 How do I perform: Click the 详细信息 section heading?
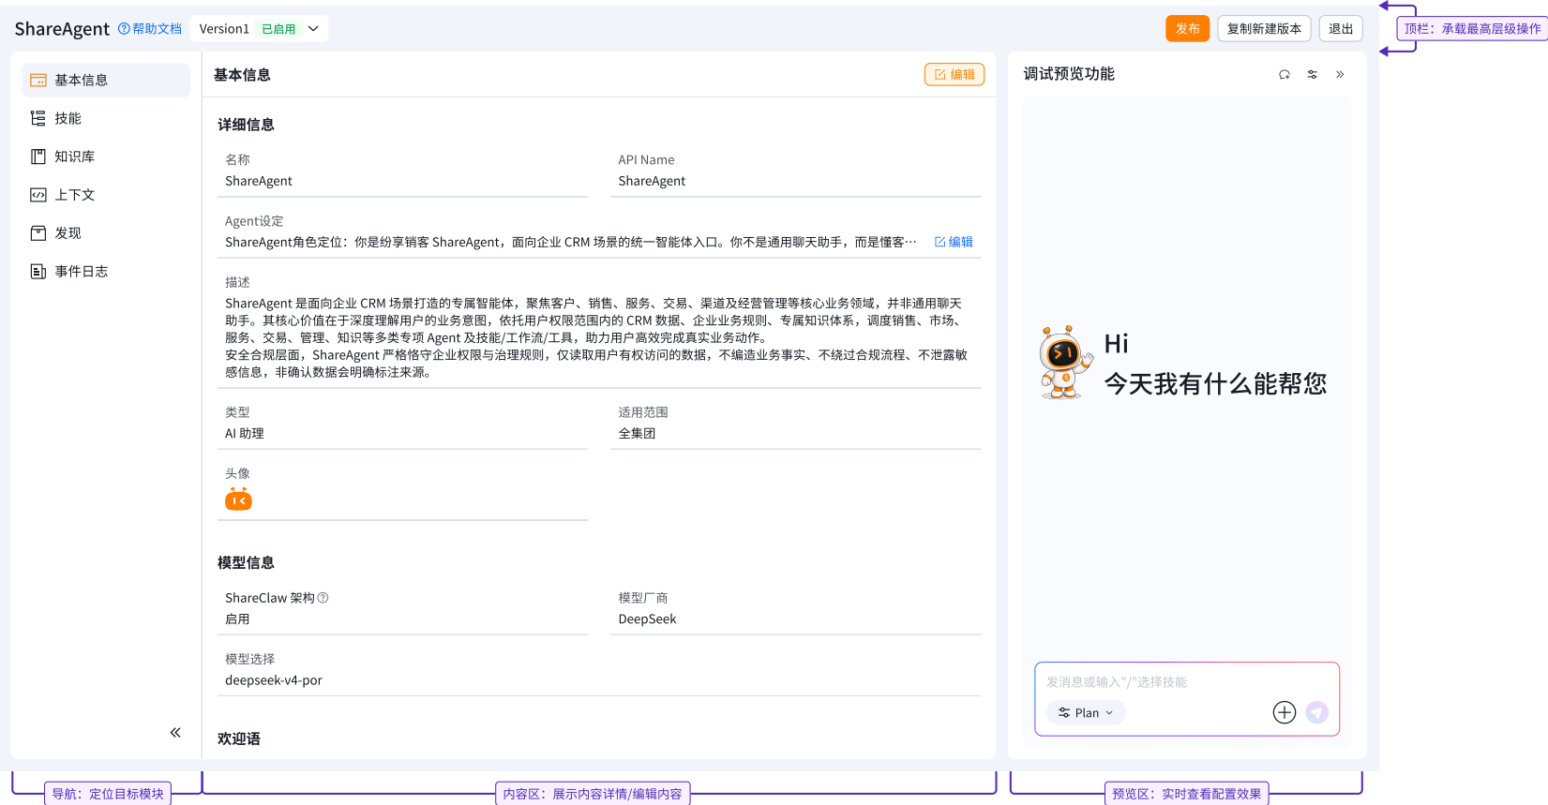[246, 126]
